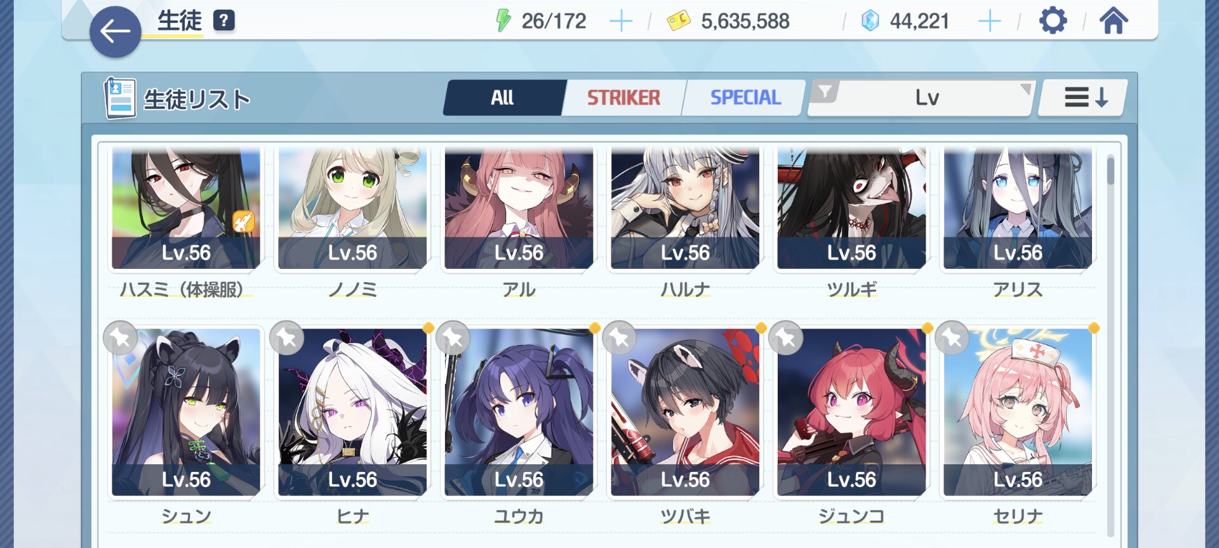Open the help question mark icon
Viewport: 1219px width, 548px height.
[x=223, y=21]
